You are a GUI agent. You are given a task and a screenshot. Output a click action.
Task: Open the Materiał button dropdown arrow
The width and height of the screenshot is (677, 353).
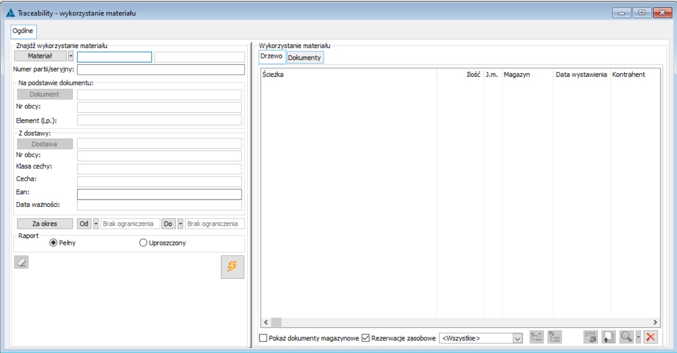point(70,56)
